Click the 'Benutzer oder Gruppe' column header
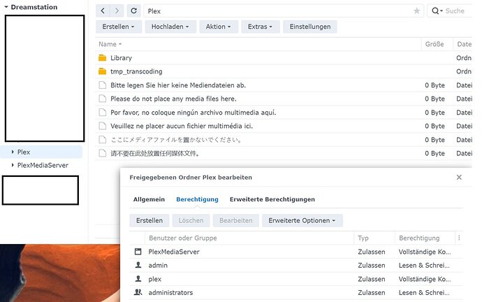The height and width of the screenshot is (302, 482). pos(249,238)
